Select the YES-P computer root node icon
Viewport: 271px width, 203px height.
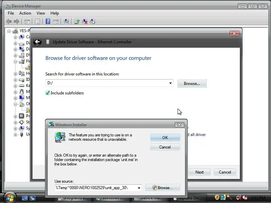tap(15, 31)
